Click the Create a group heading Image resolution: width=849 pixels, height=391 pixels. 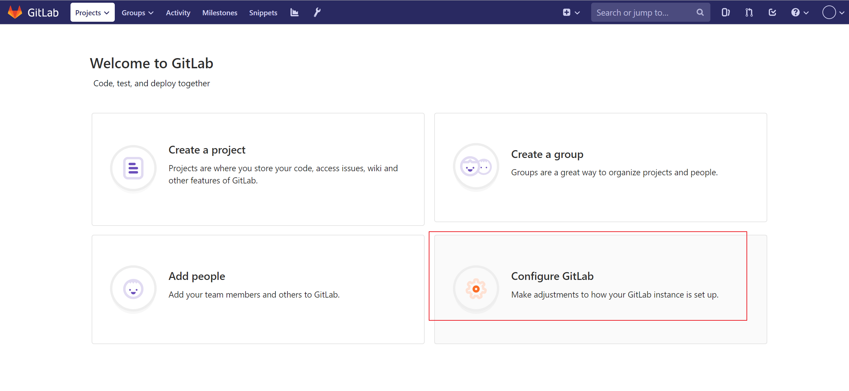tap(547, 154)
